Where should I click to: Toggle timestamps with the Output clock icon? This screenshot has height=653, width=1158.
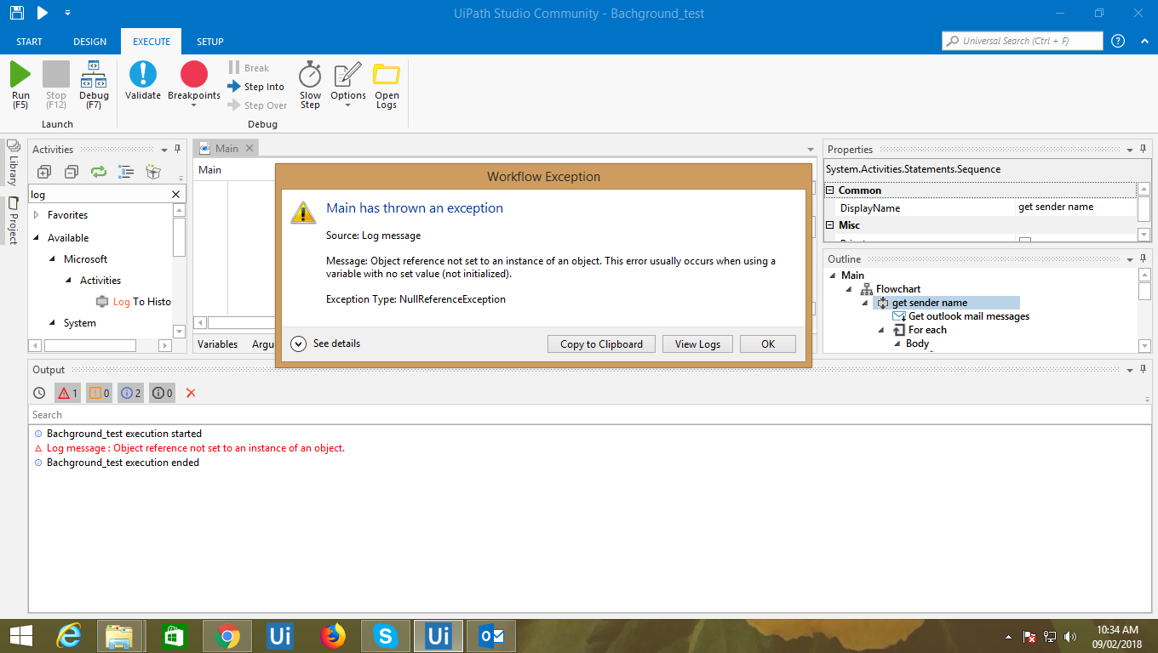point(39,393)
